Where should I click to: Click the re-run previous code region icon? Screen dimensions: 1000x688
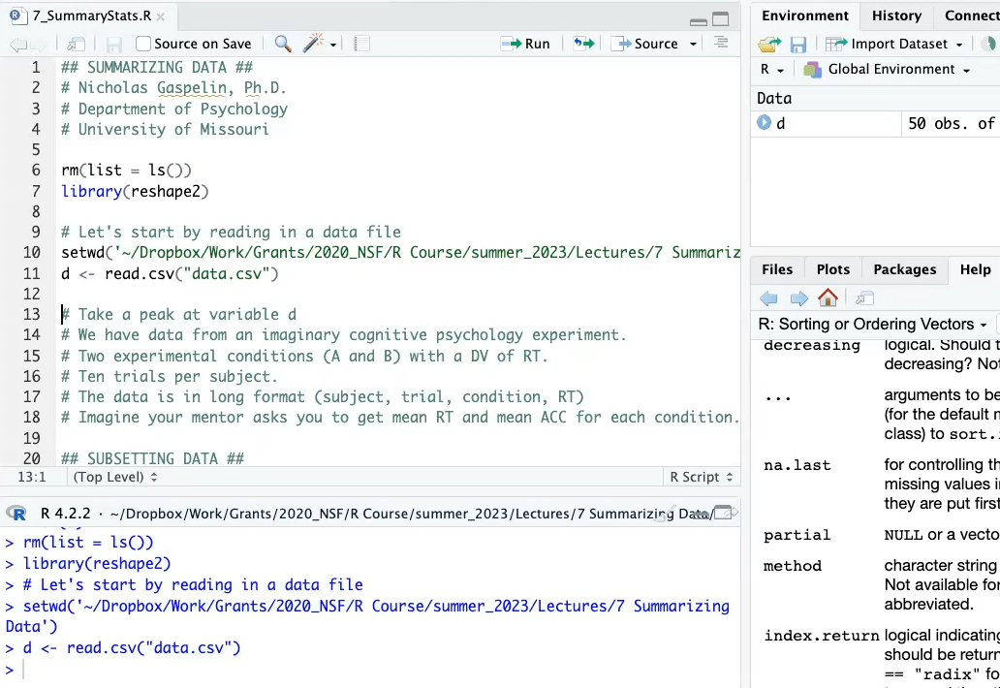(x=582, y=44)
